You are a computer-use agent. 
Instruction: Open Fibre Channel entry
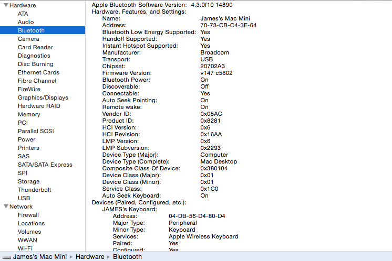(37, 81)
